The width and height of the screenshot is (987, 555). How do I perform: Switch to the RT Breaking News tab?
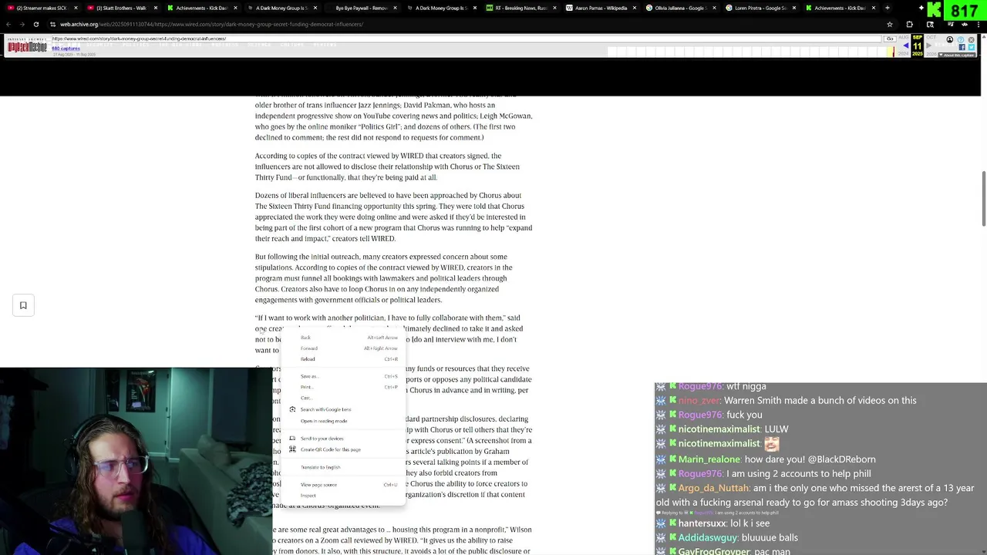(x=519, y=8)
